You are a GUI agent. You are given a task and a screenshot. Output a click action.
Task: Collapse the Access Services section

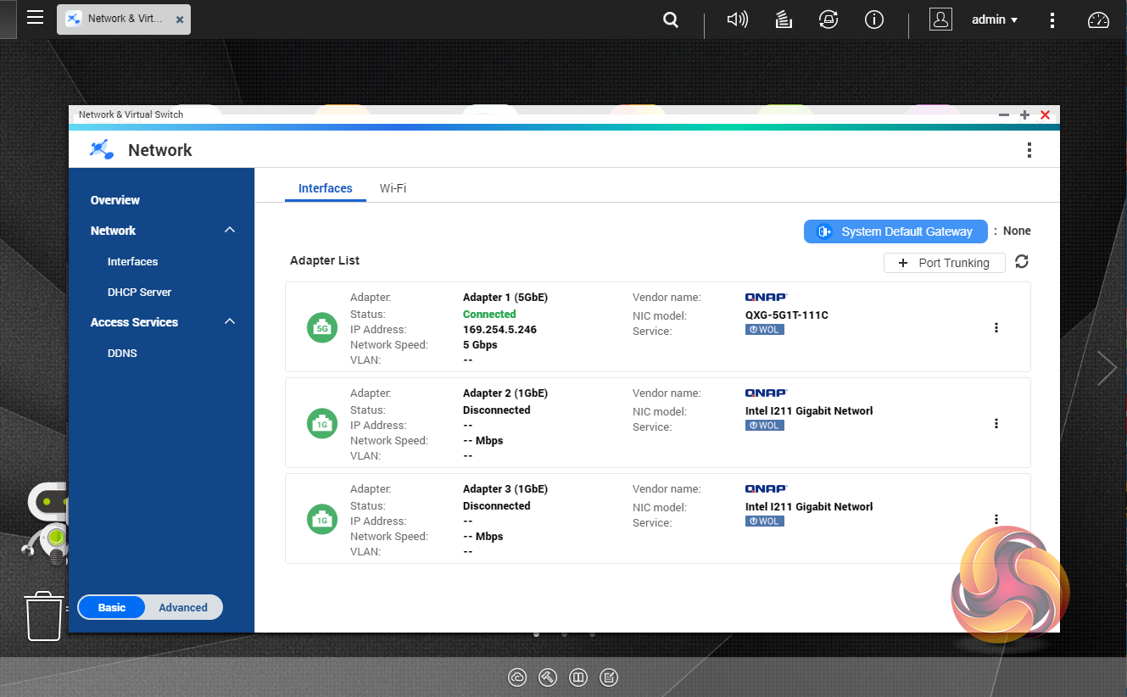230,322
